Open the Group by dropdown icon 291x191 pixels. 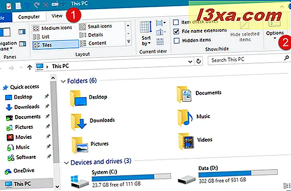(x=161, y=23)
